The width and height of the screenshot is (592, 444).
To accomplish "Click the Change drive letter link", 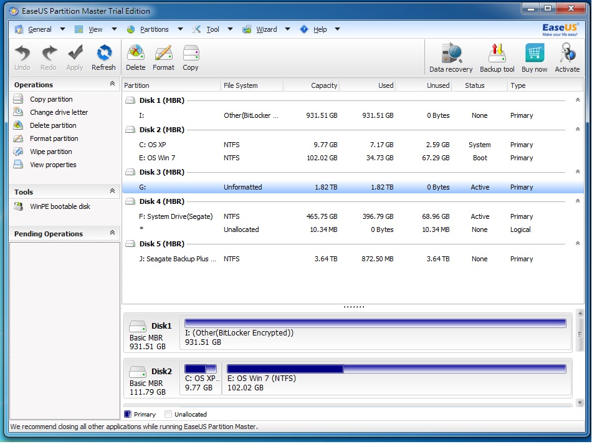I will (x=59, y=112).
